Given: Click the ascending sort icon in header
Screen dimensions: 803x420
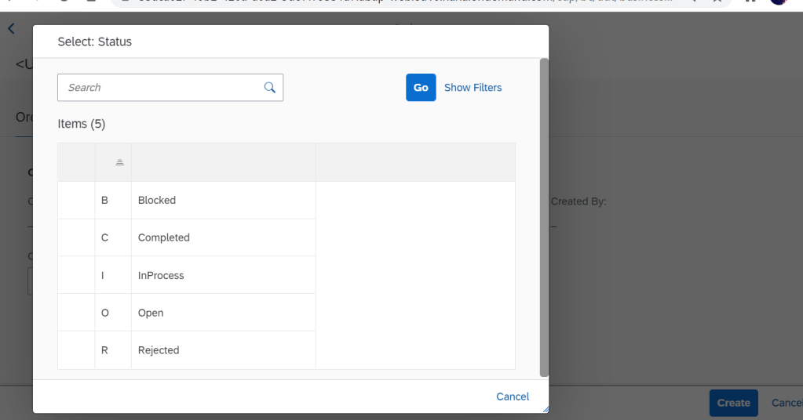Looking at the screenshot, I should coord(119,162).
